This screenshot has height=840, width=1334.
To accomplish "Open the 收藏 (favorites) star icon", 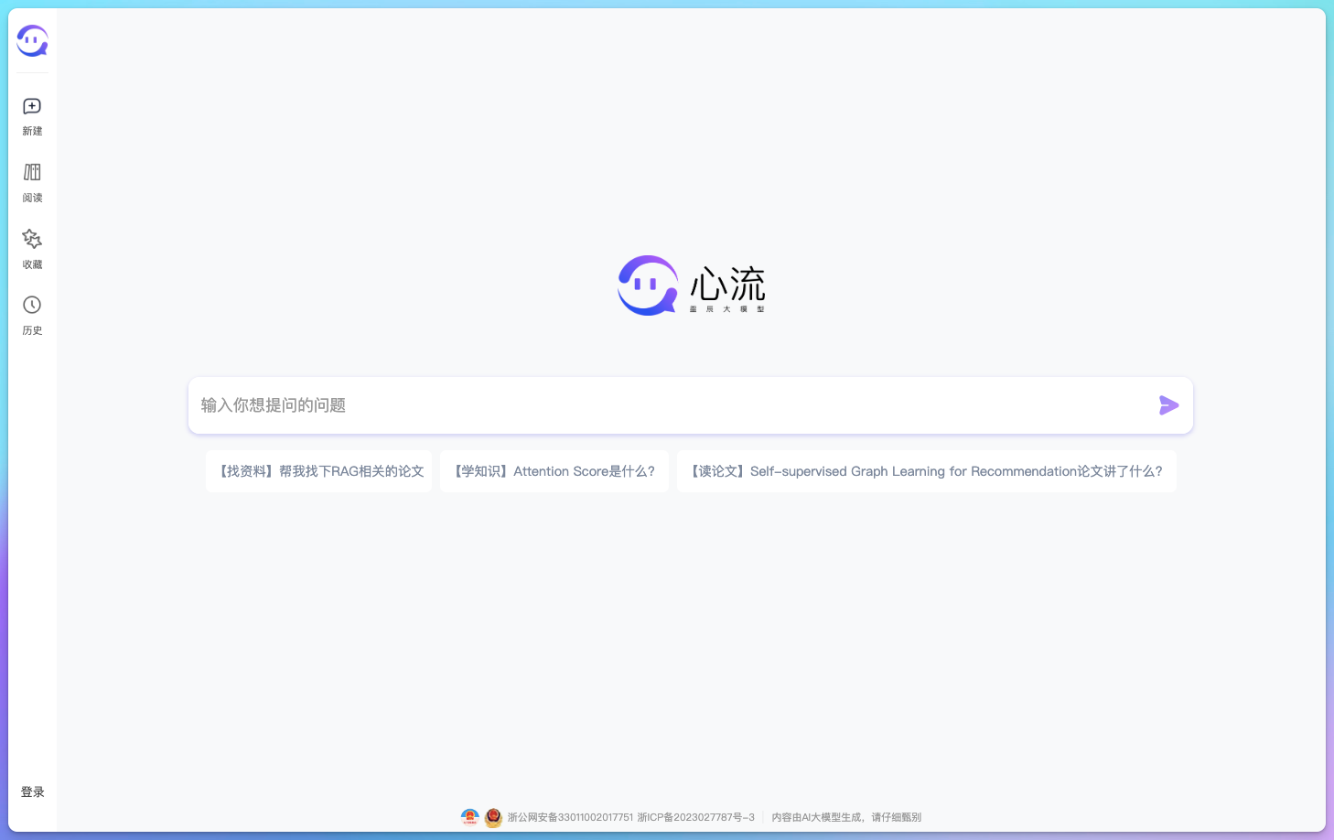I will [32, 239].
